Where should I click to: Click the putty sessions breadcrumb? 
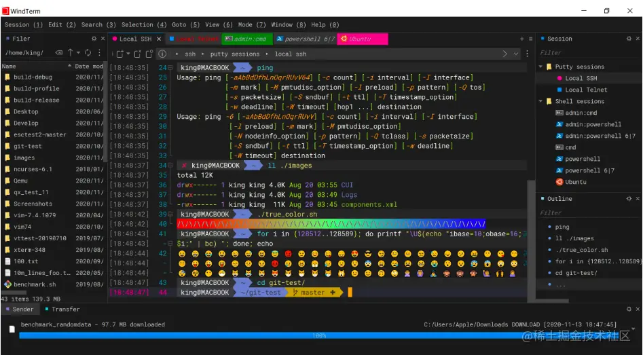[234, 54]
